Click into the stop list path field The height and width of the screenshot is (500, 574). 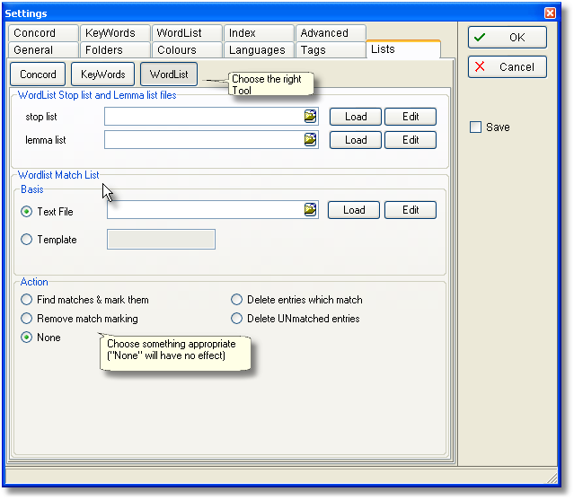click(x=203, y=117)
